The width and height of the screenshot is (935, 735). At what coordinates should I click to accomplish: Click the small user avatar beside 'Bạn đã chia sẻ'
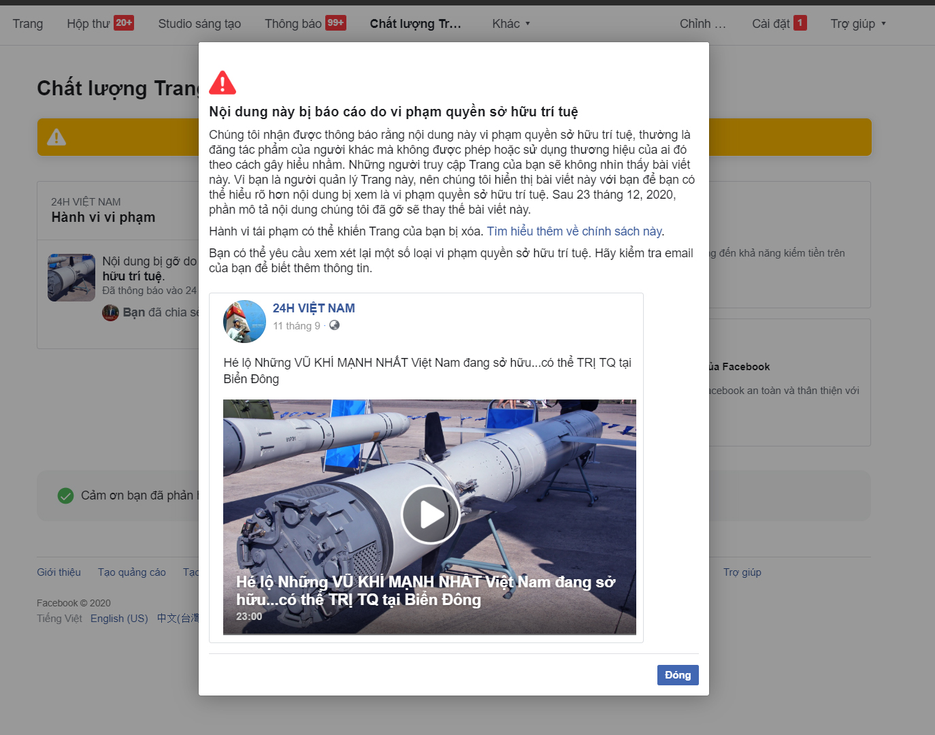110,312
